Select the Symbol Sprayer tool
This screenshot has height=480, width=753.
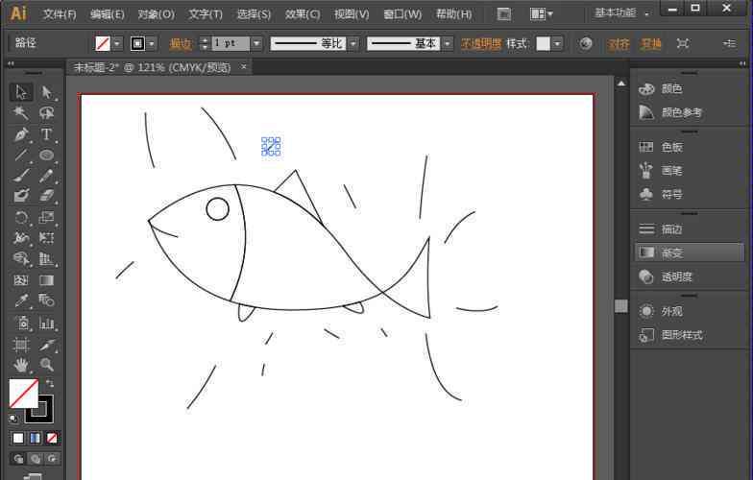click(x=21, y=323)
